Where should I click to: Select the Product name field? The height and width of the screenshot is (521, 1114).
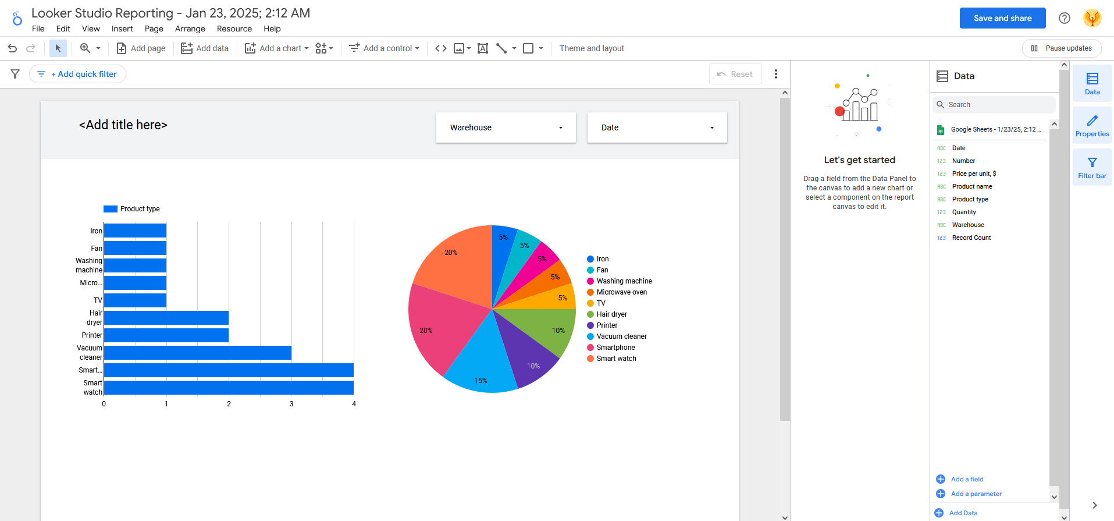click(972, 186)
